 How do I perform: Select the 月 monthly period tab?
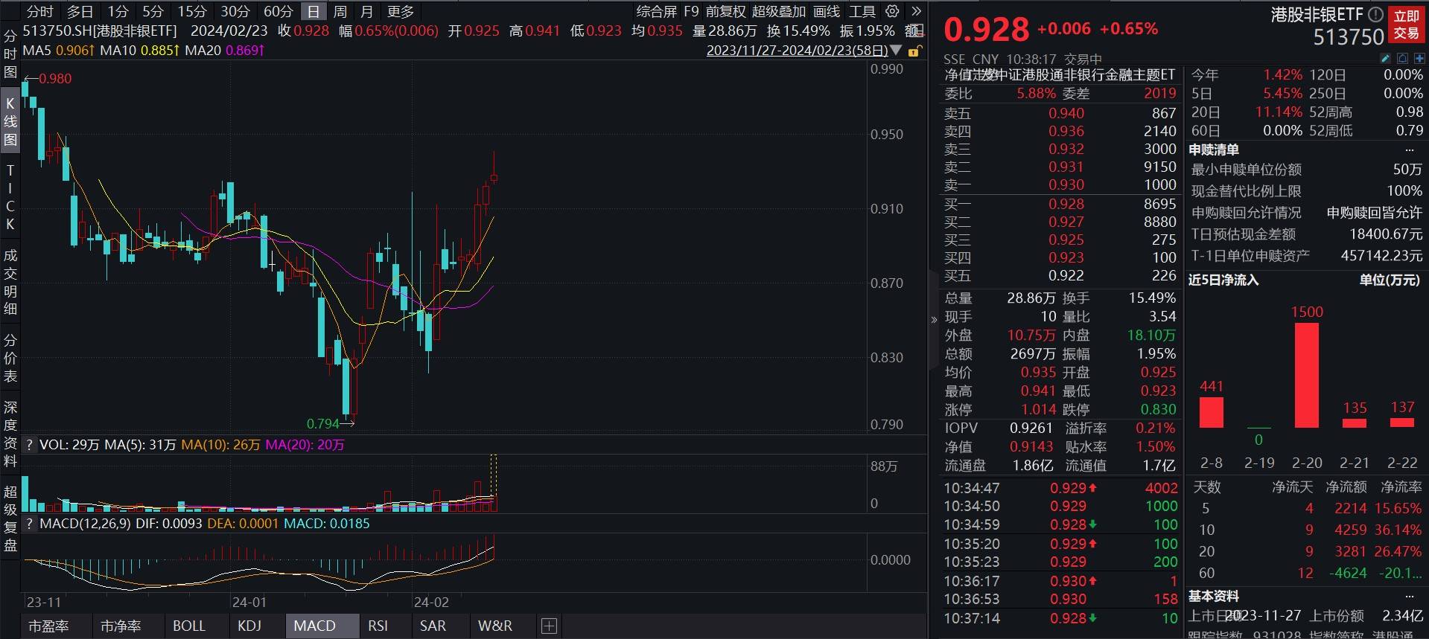[x=366, y=12]
